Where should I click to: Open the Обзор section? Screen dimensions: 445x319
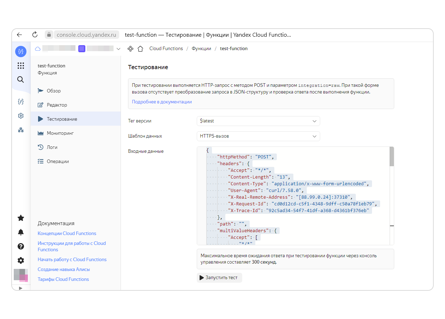tap(75, 91)
